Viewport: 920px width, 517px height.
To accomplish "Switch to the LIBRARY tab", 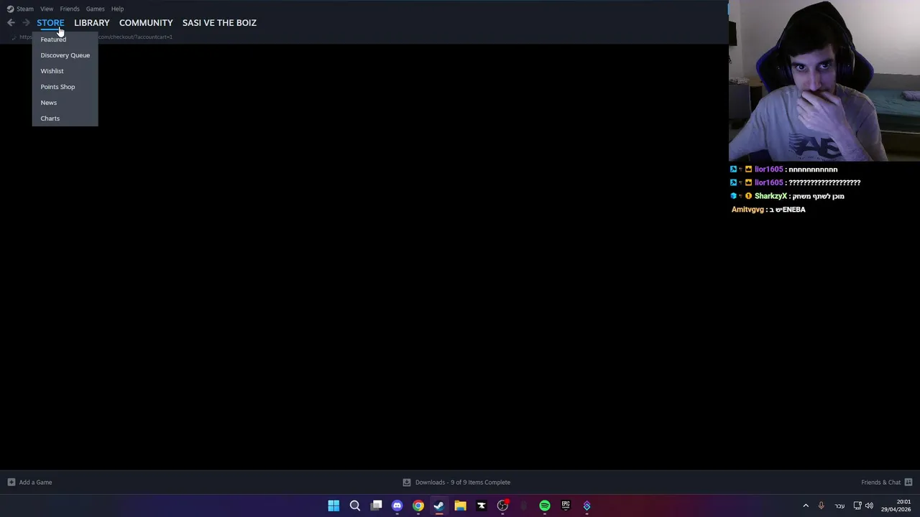I will pyautogui.click(x=92, y=23).
